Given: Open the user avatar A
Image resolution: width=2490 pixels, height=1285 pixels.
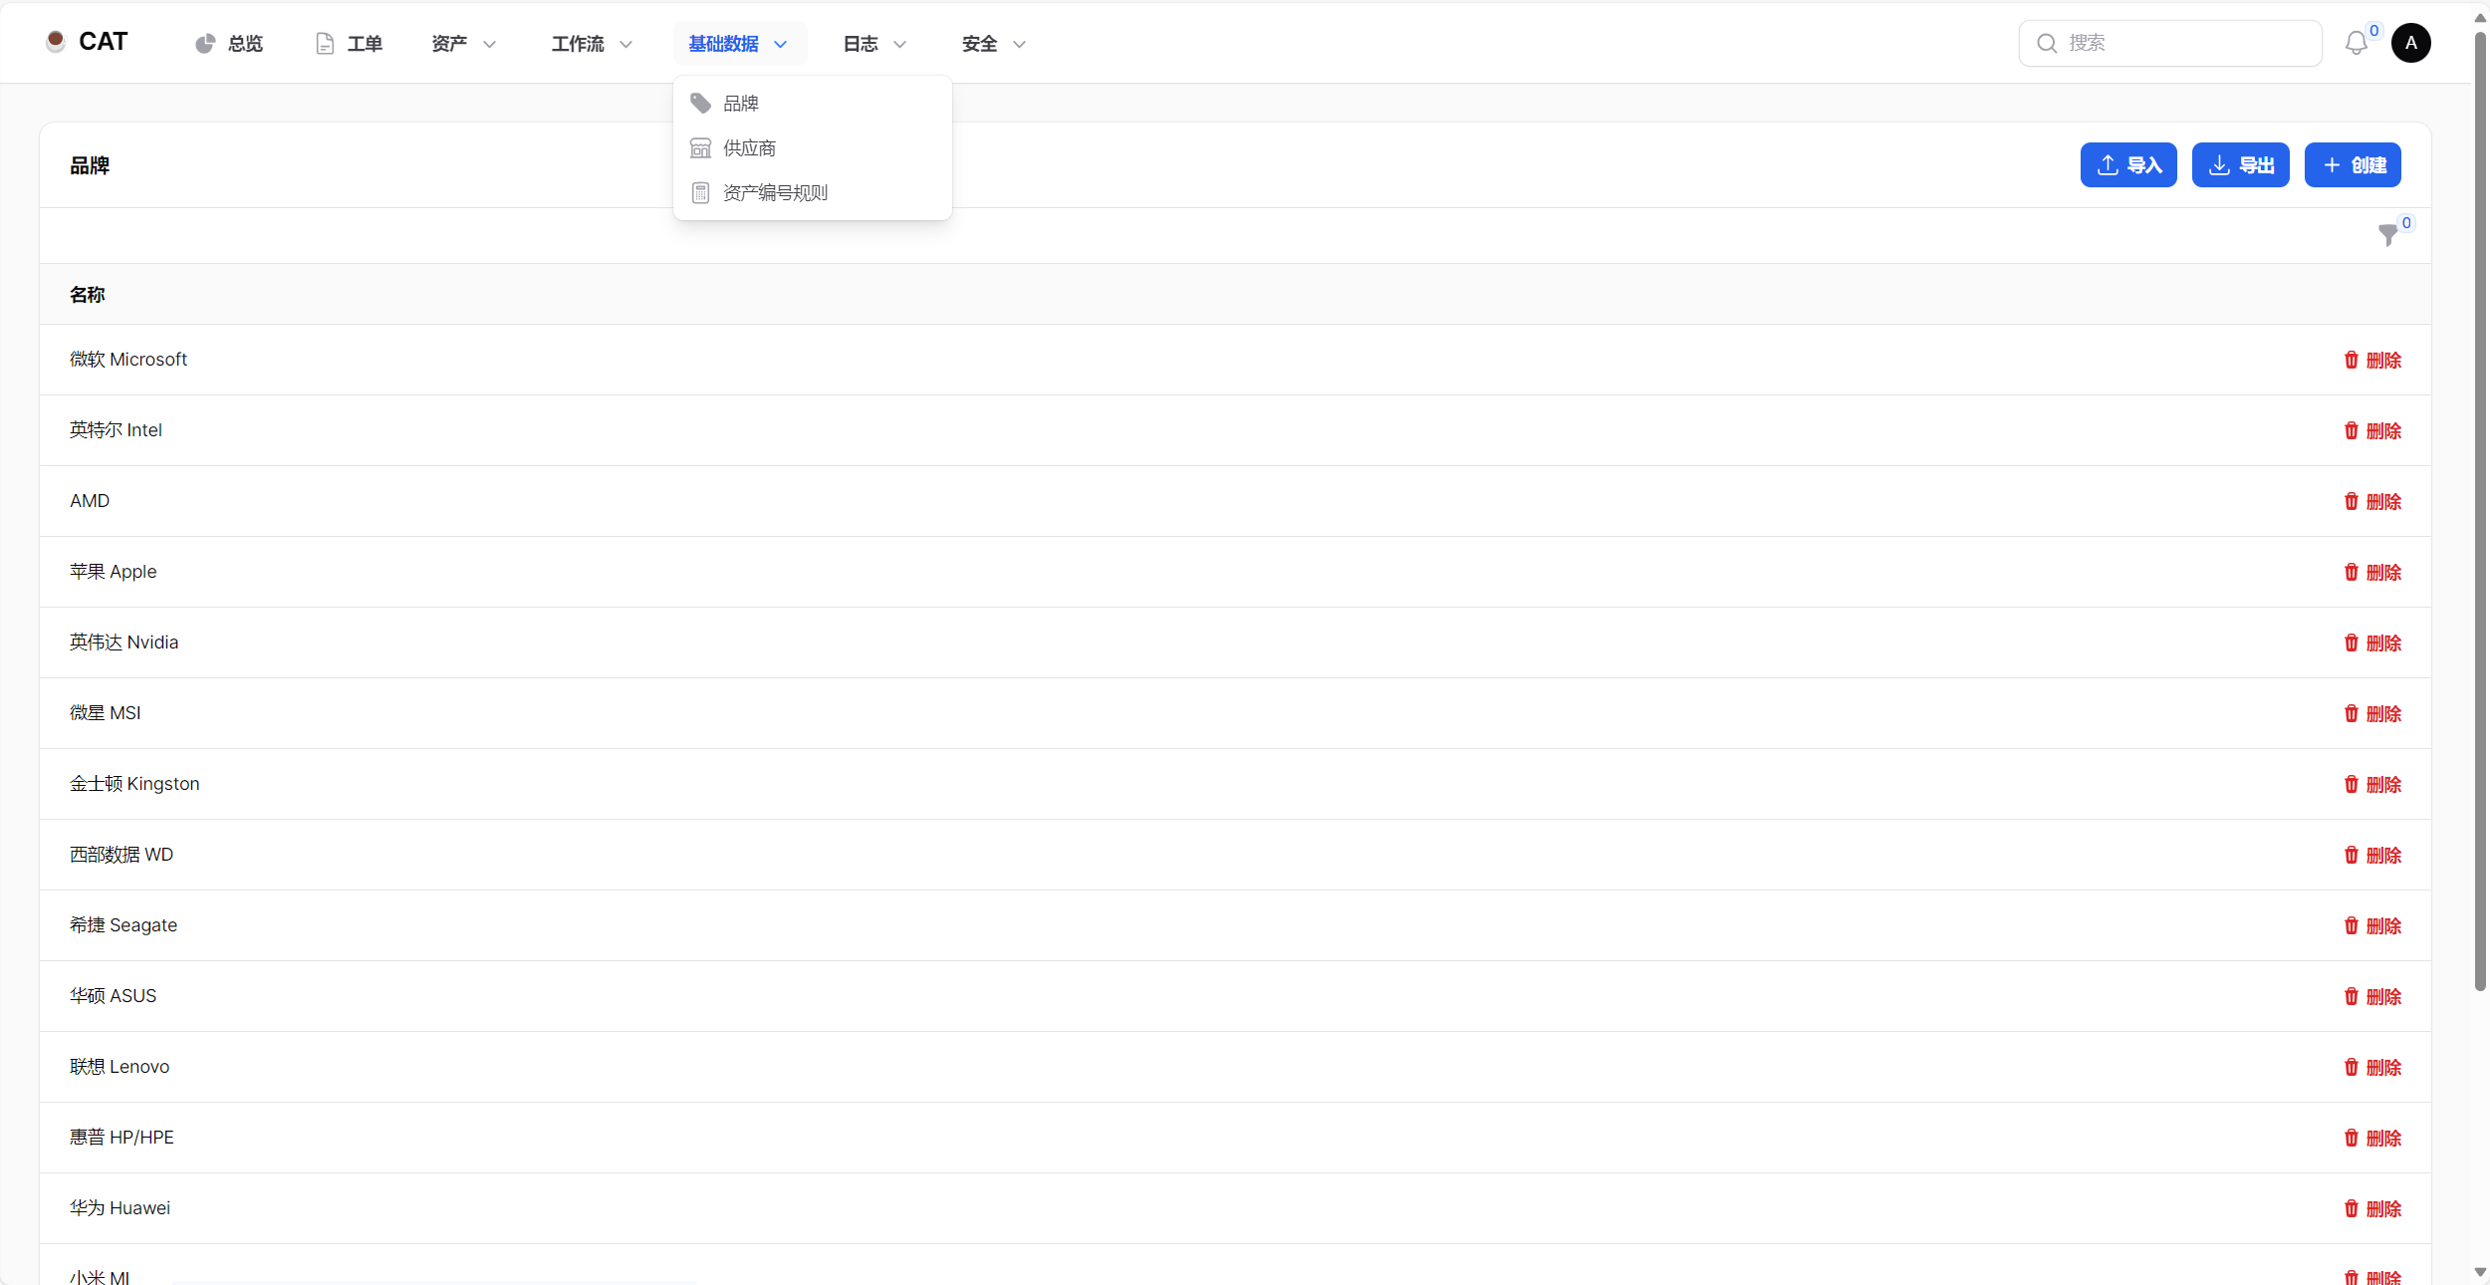Looking at the screenshot, I should click(2410, 43).
